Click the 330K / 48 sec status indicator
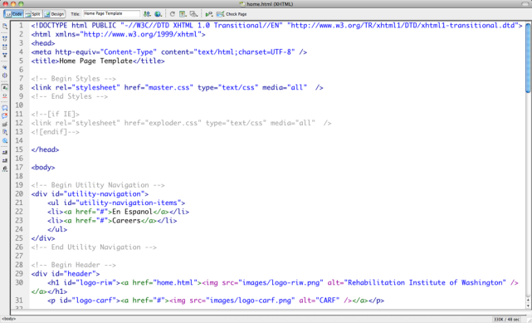Image resolution: width=532 pixels, height=323 pixels. 506,320
